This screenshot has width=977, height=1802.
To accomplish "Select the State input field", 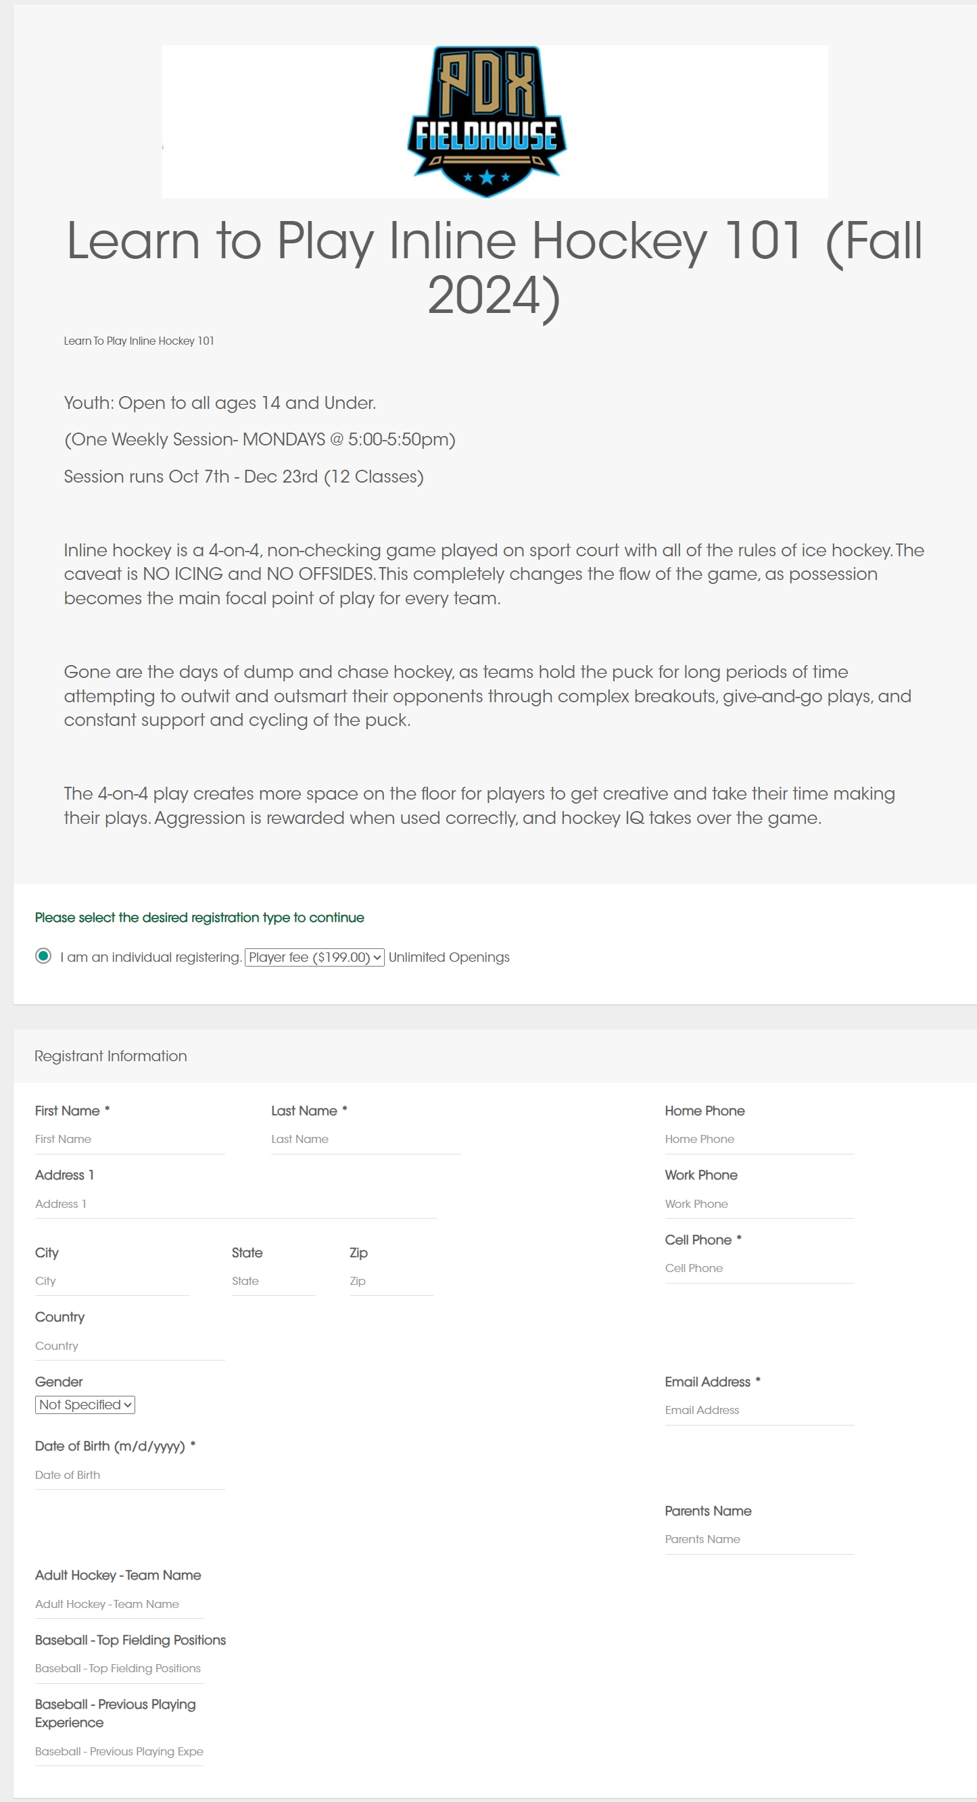I will click(x=273, y=1281).
